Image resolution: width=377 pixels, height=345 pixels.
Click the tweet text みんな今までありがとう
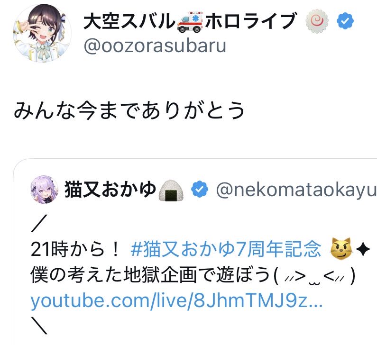(x=129, y=110)
